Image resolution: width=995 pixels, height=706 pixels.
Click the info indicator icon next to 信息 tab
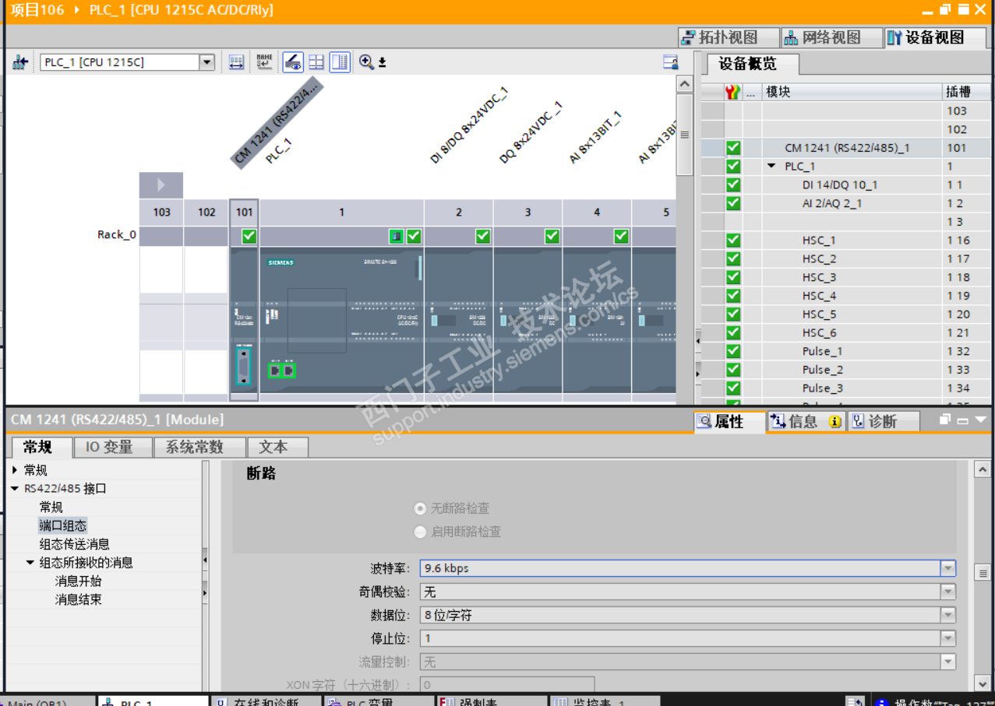click(834, 422)
